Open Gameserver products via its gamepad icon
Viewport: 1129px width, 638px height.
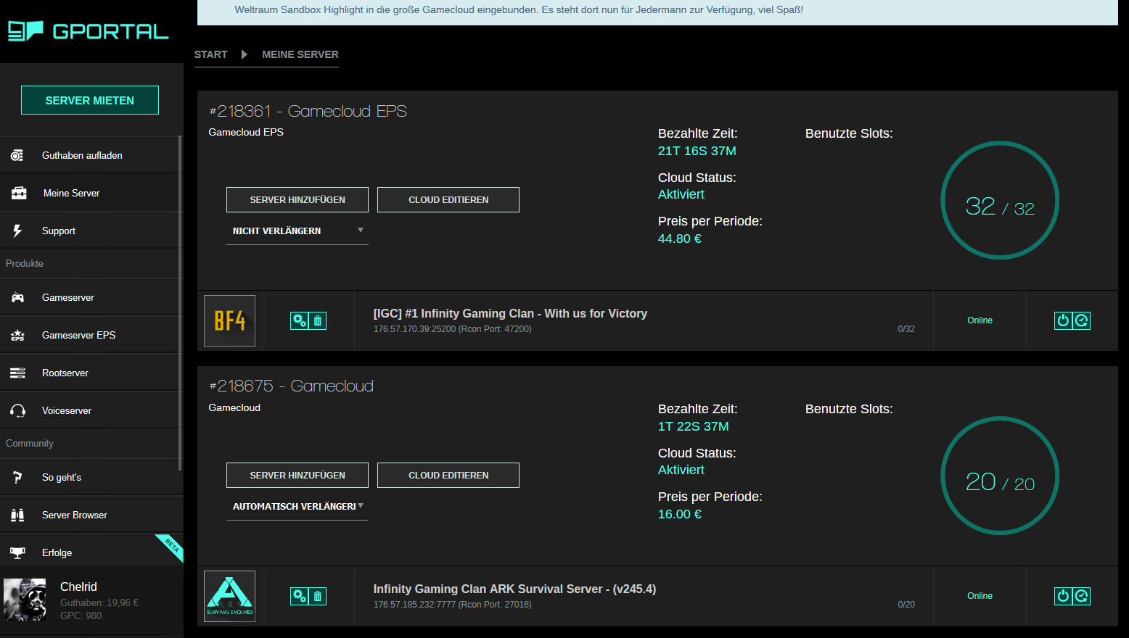pos(18,297)
